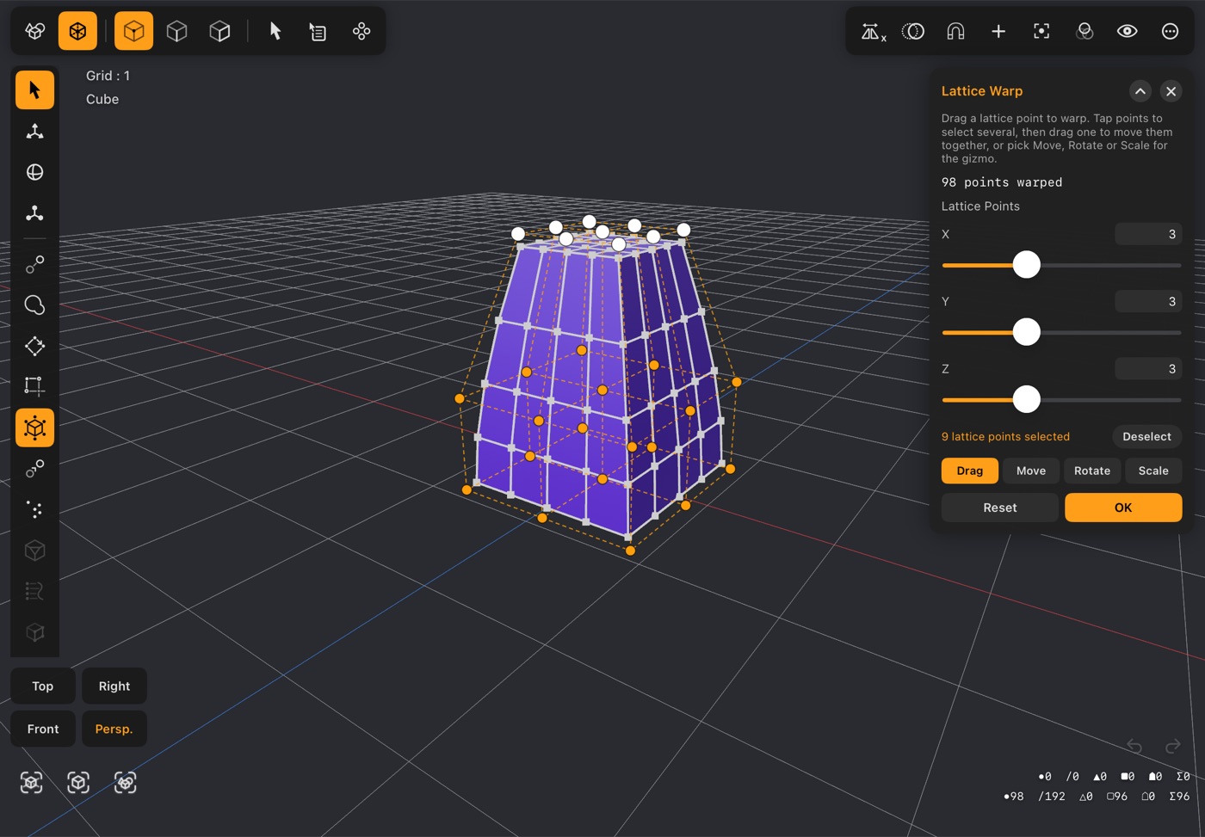Switch to Front view

tap(43, 729)
